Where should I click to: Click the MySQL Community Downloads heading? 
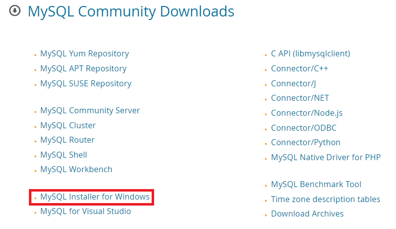tap(131, 11)
